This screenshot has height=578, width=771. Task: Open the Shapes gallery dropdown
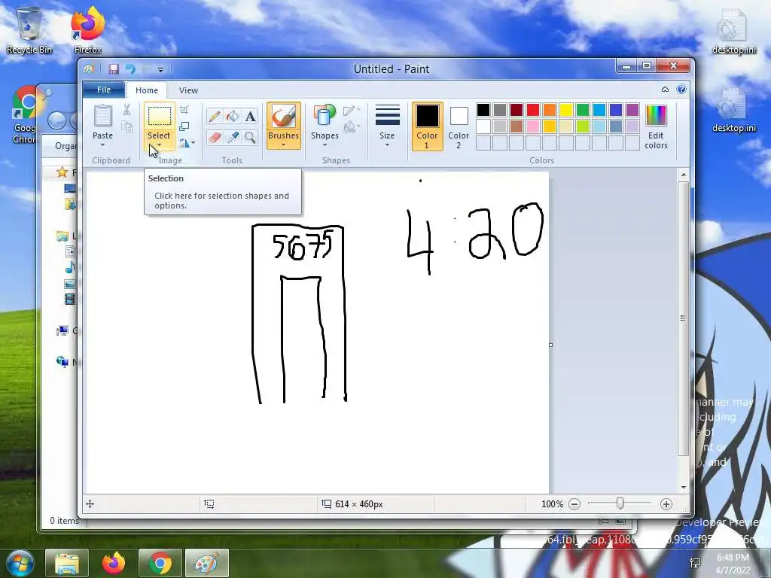coord(325,145)
